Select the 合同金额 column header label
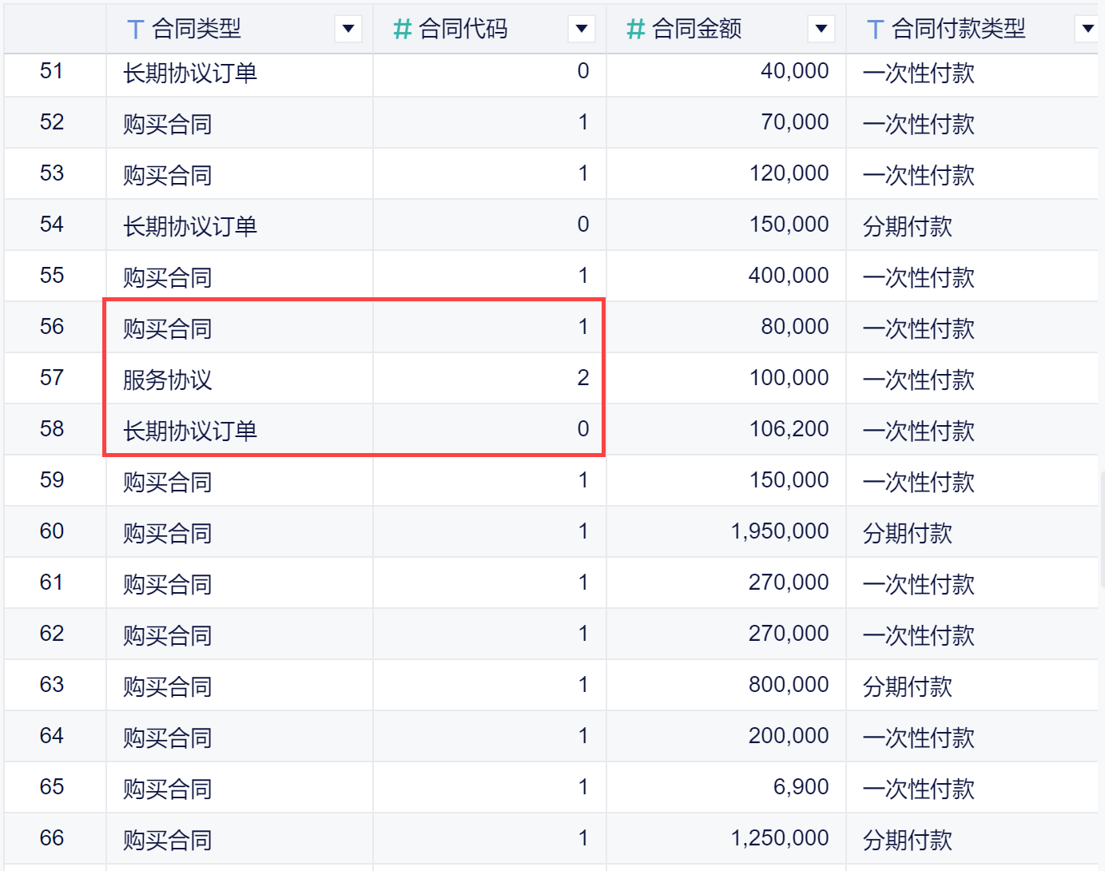This screenshot has height=871, width=1105. pos(697,30)
